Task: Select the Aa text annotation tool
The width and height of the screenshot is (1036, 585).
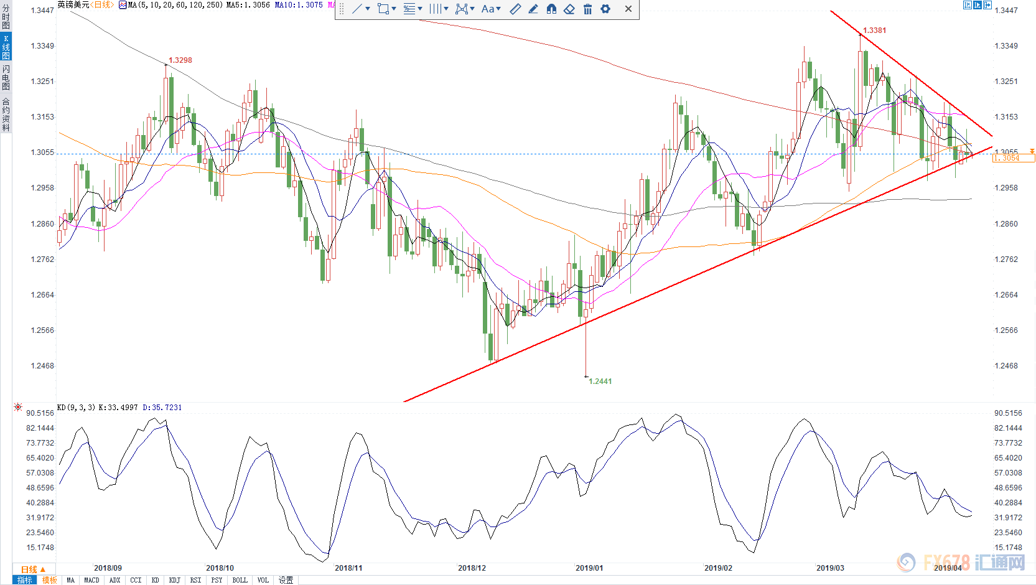Action: (487, 9)
